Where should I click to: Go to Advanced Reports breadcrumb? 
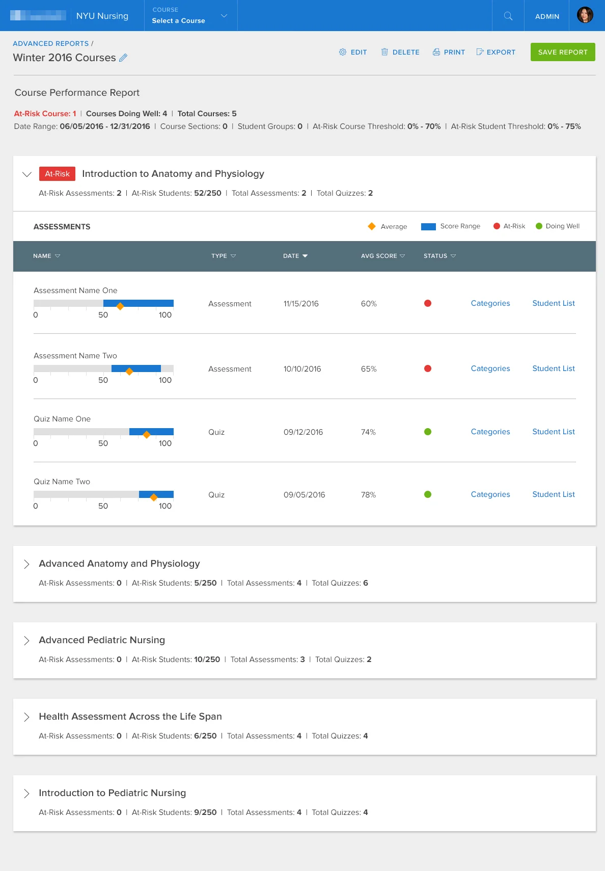(51, 43)
